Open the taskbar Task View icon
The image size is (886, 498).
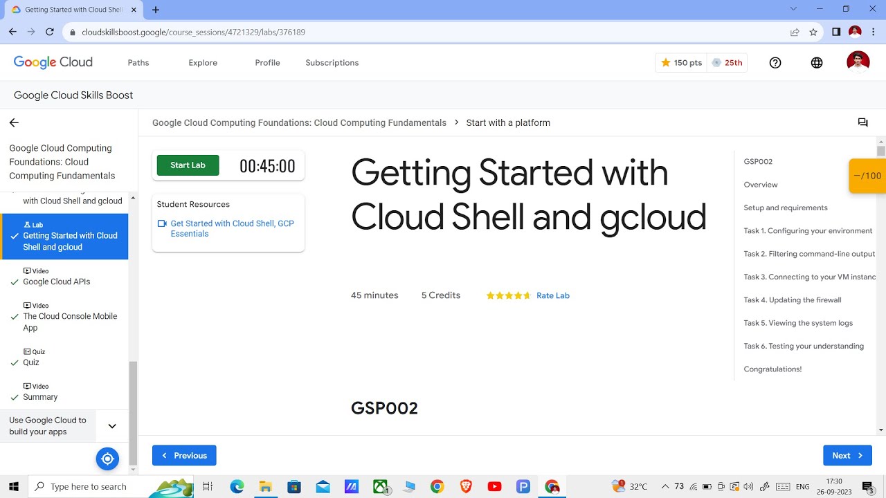[207, 486]
